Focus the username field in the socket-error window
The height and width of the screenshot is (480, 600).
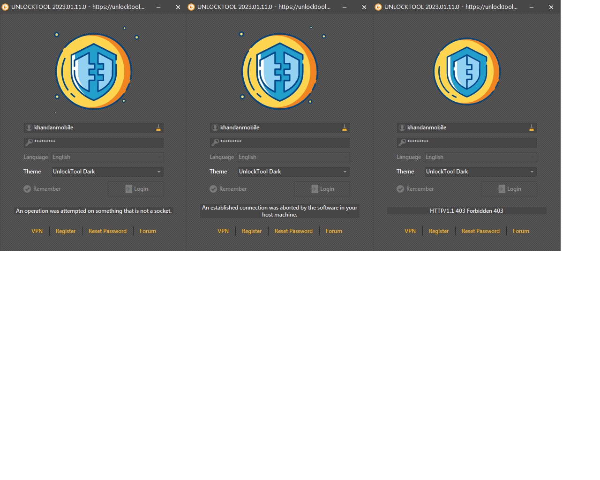(x=94, y=127)
